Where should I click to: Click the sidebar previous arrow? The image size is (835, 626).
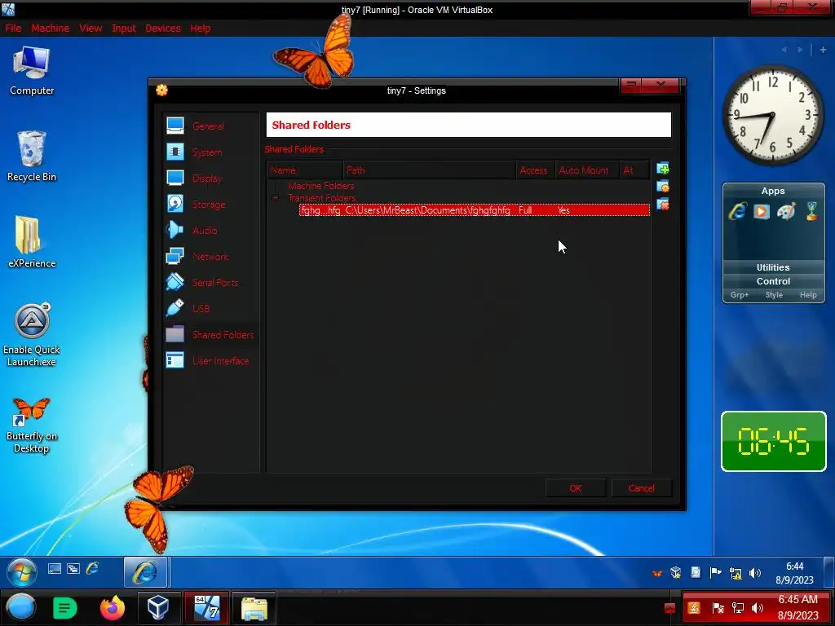(784, 50)
